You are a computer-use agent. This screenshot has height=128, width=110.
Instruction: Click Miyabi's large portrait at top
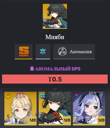pos(55,16)
